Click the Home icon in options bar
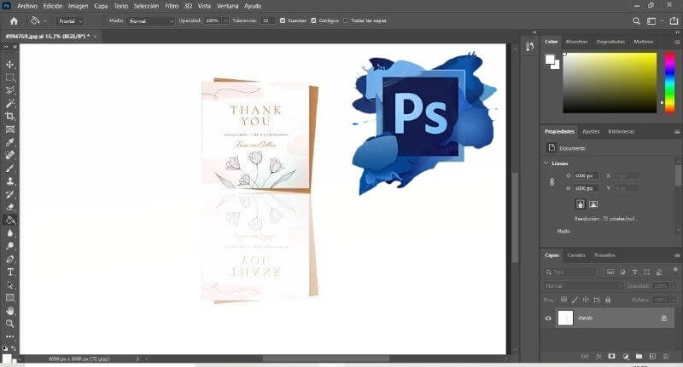 [13, 20]
